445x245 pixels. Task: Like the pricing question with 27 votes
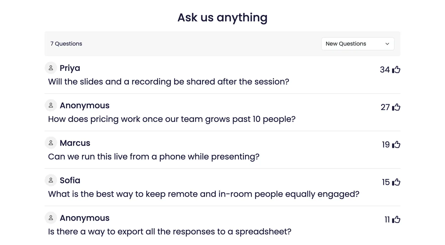(396, 107)
